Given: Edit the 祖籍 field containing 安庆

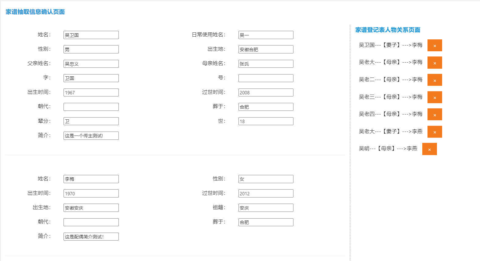Looking at the screenshot, I should (x=266, y=208).
